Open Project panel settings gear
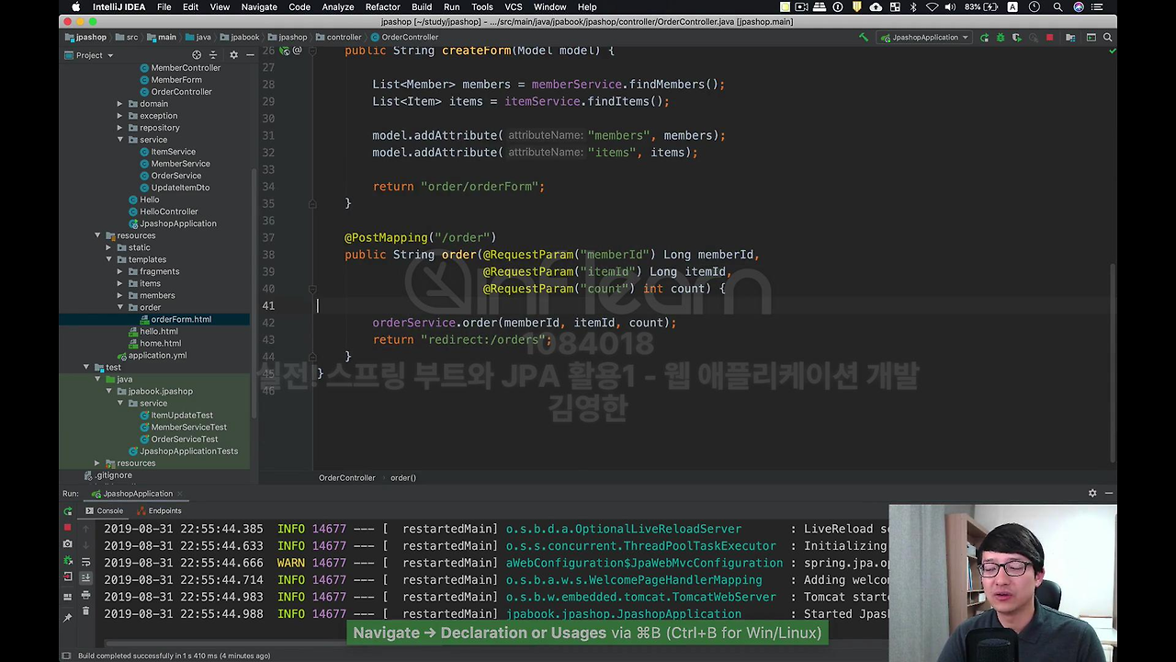1176x662 pixels. 233,55
